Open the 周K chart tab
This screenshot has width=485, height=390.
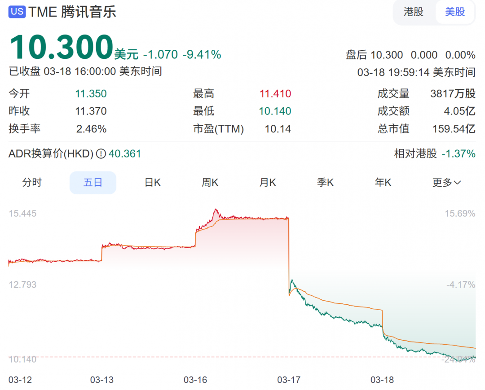[210, 183]
